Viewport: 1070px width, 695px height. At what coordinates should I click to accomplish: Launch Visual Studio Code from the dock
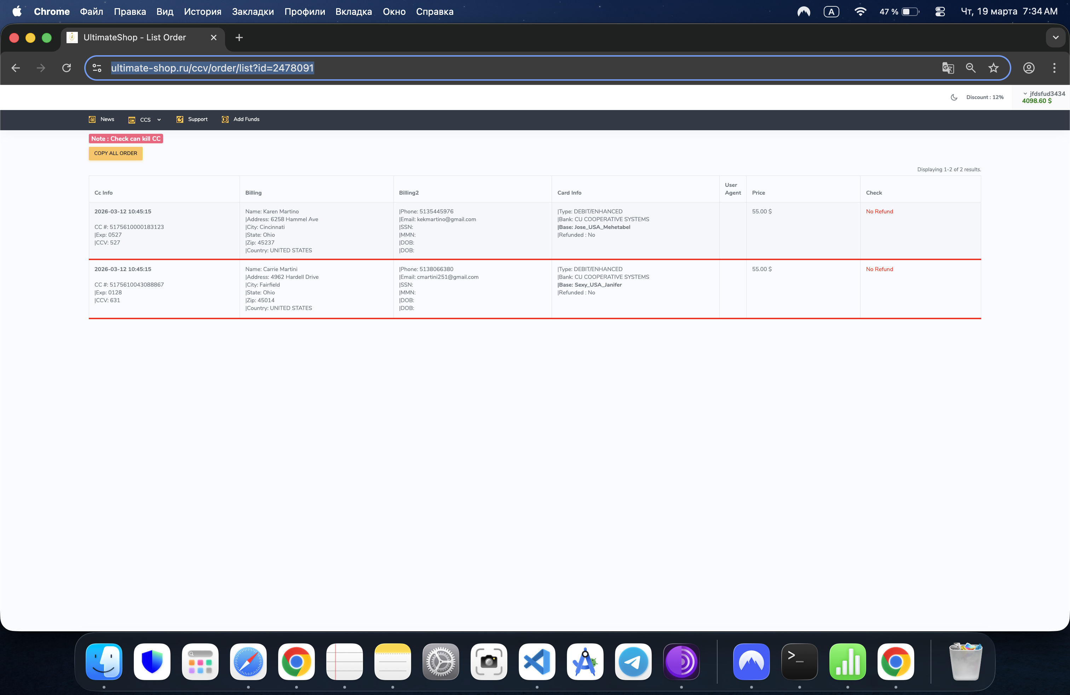[537, 661]
